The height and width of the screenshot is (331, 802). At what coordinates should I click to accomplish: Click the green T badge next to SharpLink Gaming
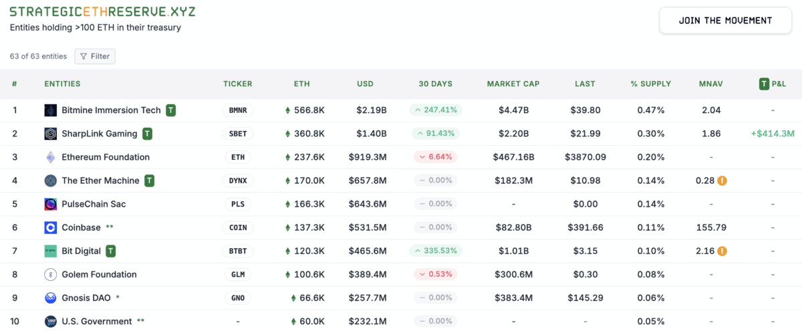tap(147, 134)
